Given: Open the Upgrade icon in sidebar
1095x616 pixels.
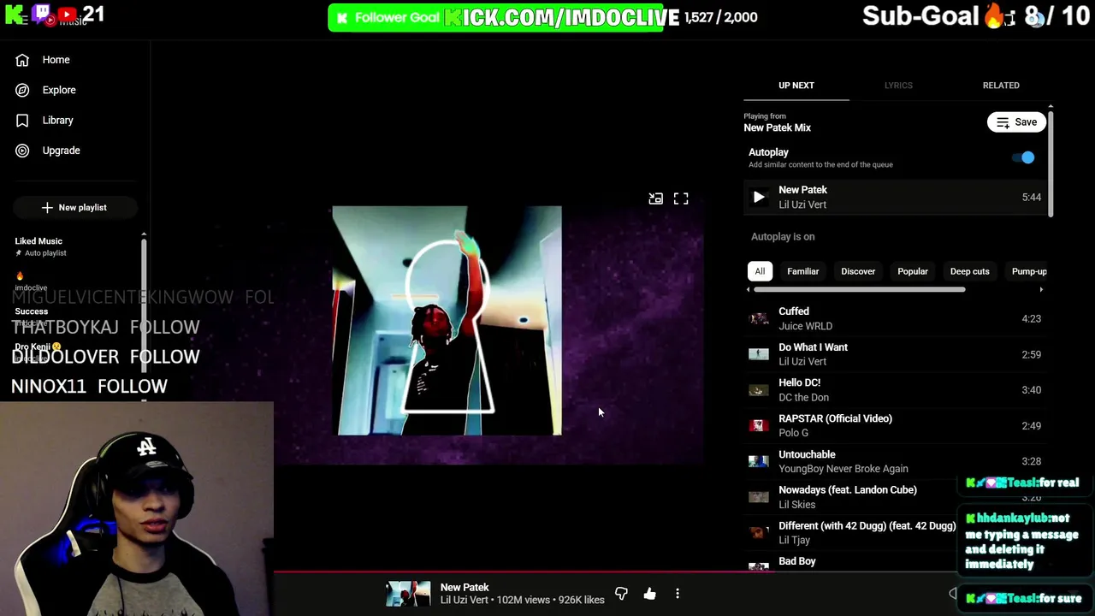Looking at the screenshot, I should (22, 151).
